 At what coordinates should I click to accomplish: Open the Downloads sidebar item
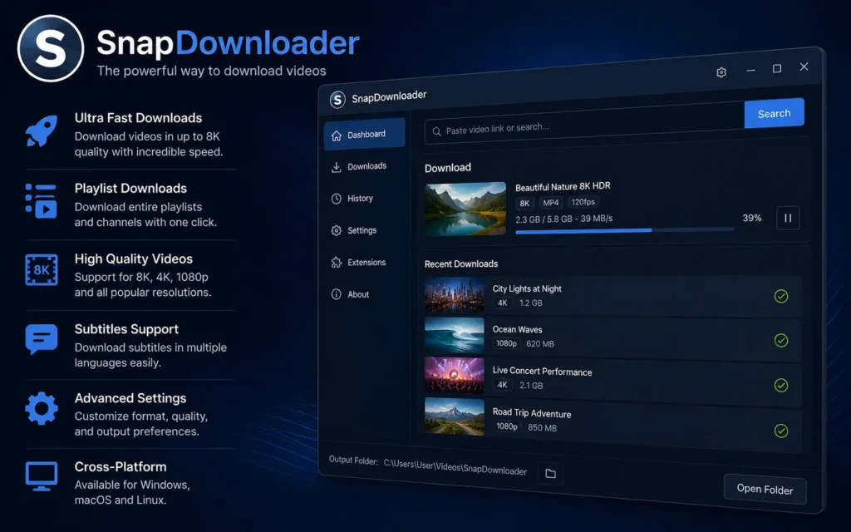(359, 166)
